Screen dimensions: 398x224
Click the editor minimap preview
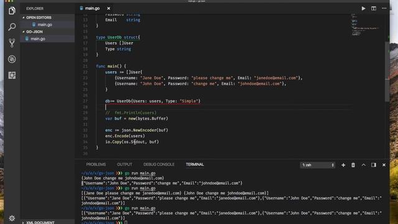(365, 25)
